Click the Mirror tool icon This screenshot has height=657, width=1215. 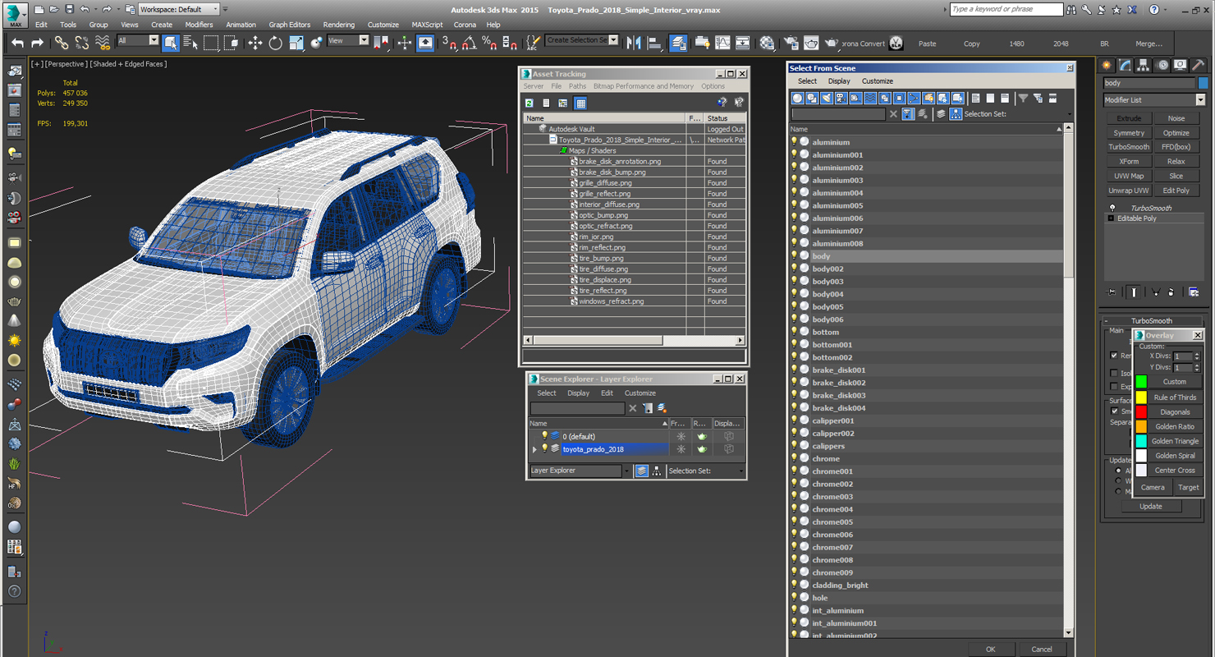[634, 43]
